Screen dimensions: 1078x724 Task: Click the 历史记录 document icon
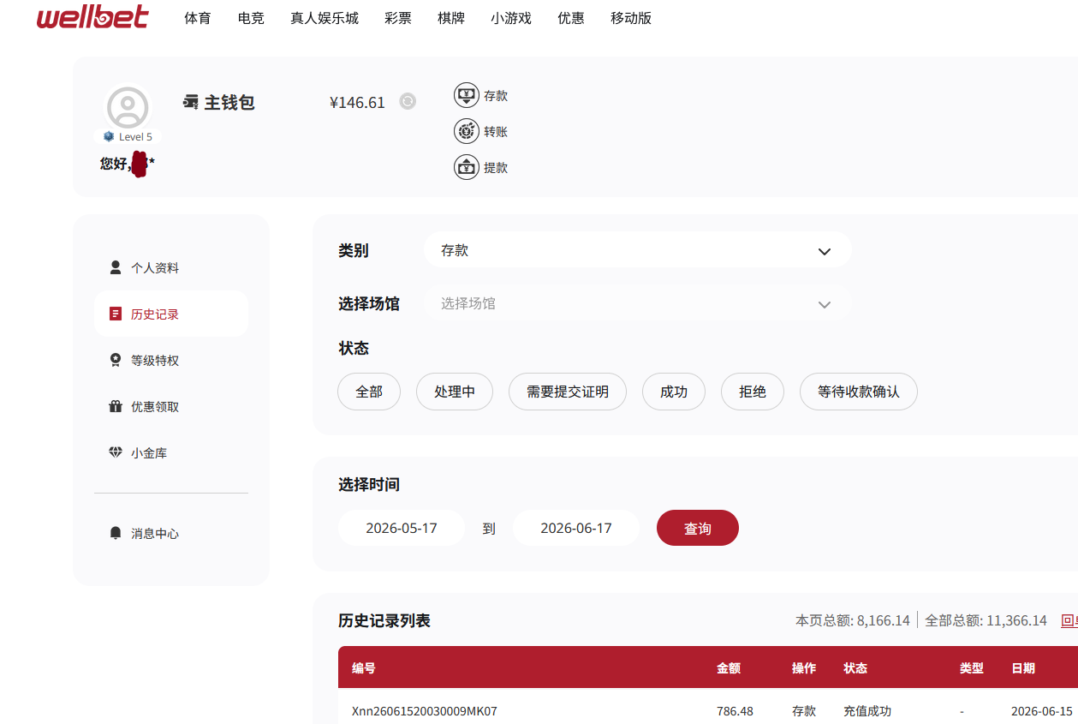coord(116,314)
